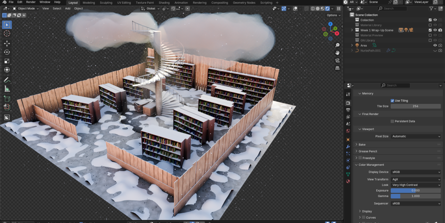Select the Transform tool

7,70
